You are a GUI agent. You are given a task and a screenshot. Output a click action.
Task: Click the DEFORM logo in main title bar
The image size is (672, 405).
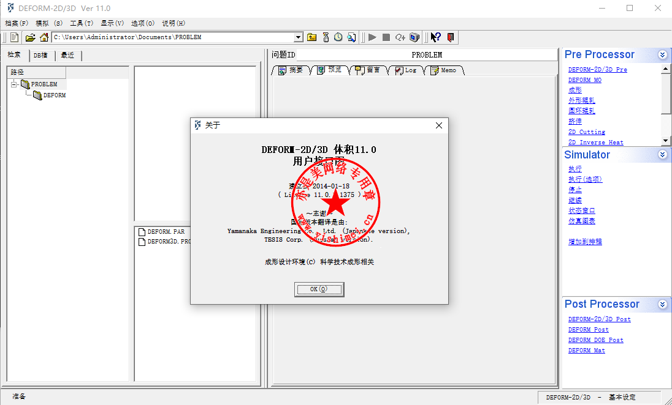[x=10, y=8]
